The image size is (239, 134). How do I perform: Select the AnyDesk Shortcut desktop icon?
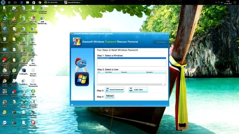coord(14,93)
